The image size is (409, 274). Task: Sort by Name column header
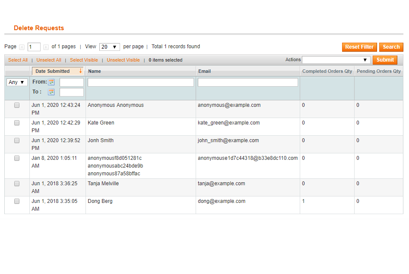94,71
